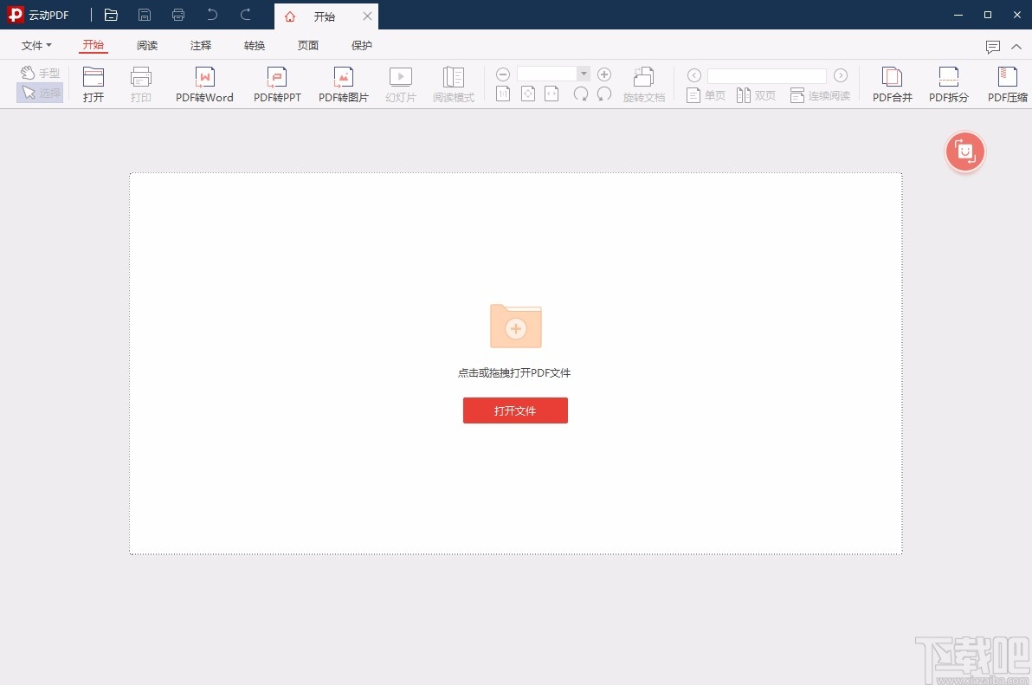This screenshot has width=1032, height=685.
Task: Click PDF转图片 conversion tool
Action: click(344, 85)
